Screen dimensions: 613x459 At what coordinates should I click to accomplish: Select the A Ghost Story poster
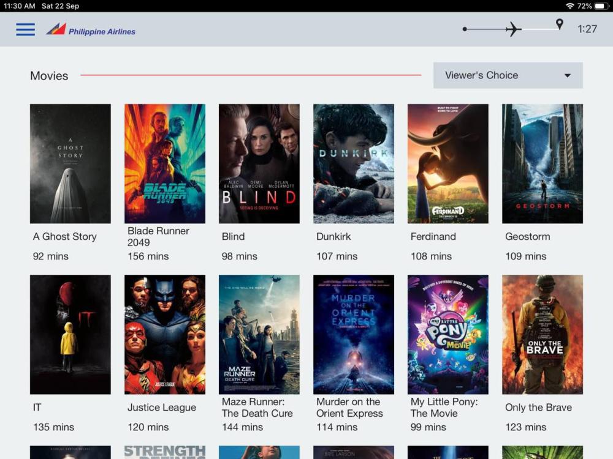pyautogui.click(x=70, y=163)
